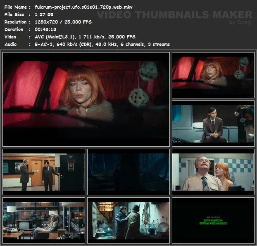The height and width of the screenshot is (246, 257).
Task: Click the duration value 00:48:18
Action: click(x=45, y=29)
